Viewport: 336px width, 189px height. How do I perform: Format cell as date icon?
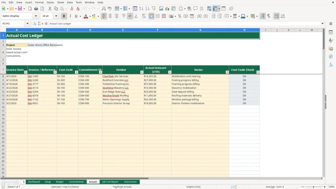point(192,16)
